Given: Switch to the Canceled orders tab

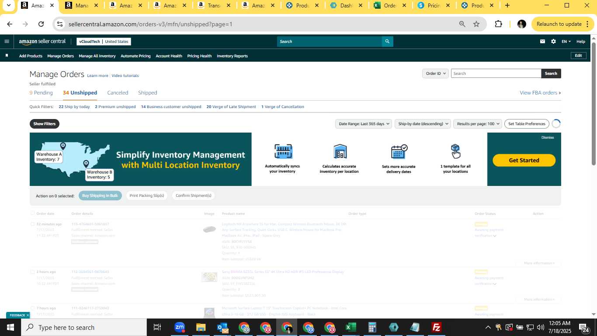Looking at the screenshot, I should (118, 93).
